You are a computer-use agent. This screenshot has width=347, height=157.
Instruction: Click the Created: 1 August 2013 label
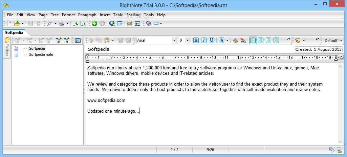pyautogui.click(x=318, y=49)
